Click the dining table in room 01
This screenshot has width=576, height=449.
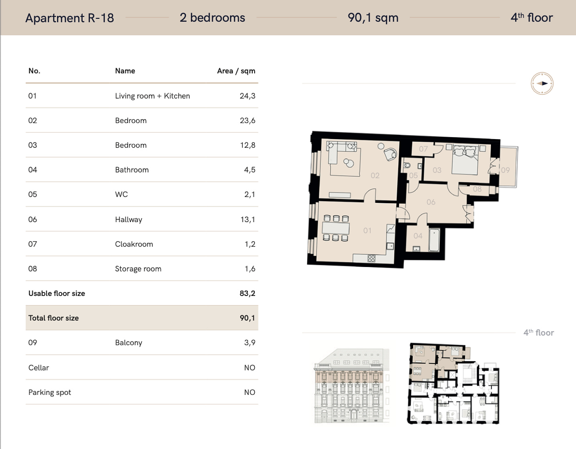(x=336, y=229)
